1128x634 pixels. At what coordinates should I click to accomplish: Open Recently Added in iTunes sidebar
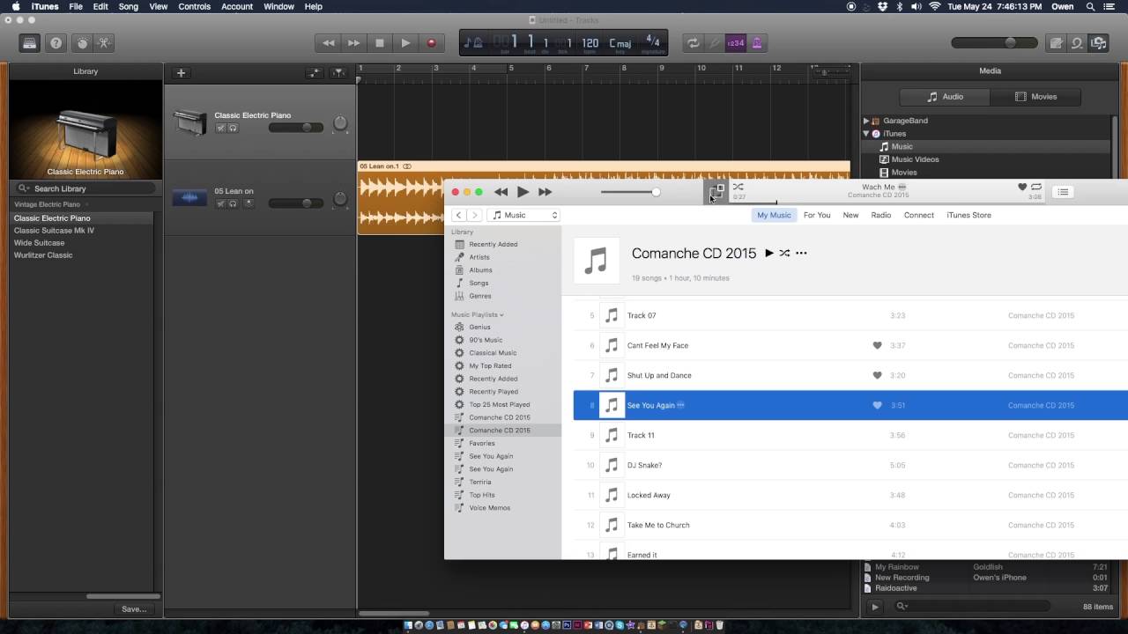pyautogui.click(x=493, y=244)
